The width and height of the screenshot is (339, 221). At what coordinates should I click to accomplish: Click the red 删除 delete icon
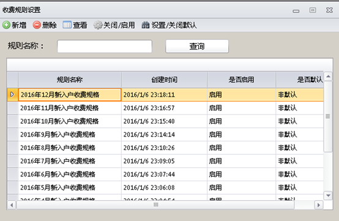click(37, 25)
